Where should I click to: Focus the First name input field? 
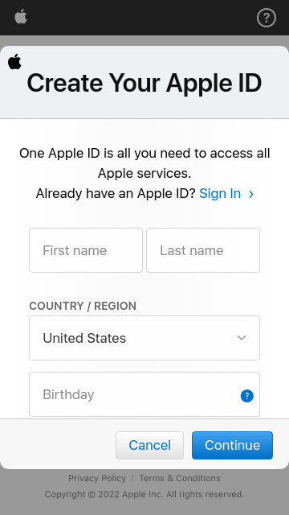tap(86, 250)
